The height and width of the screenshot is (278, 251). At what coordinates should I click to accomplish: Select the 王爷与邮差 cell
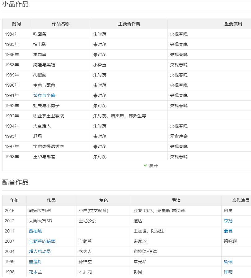click(x=61, y=156)
